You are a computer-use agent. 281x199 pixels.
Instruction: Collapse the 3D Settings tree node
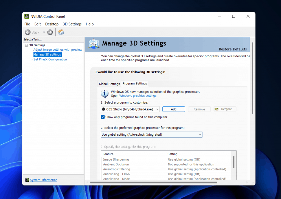pos(26,45)
